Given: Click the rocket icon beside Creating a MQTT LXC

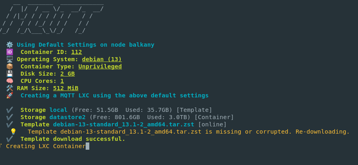Looking at the screenshot, I should click(10, 95).
